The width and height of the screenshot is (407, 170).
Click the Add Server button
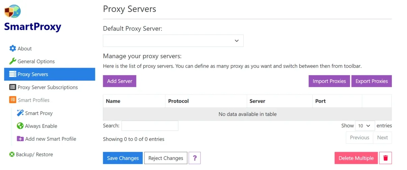[x=120, y=81]
